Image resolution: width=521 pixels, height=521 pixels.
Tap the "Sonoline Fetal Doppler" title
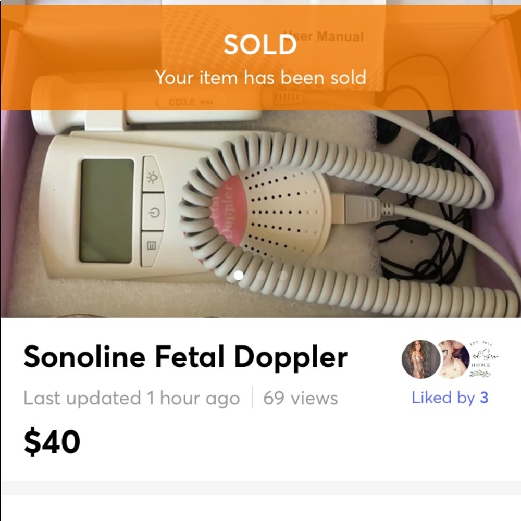coord(185,357)
